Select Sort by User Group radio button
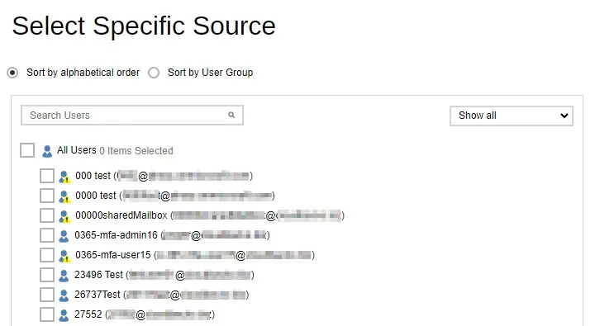 [154, 73]
